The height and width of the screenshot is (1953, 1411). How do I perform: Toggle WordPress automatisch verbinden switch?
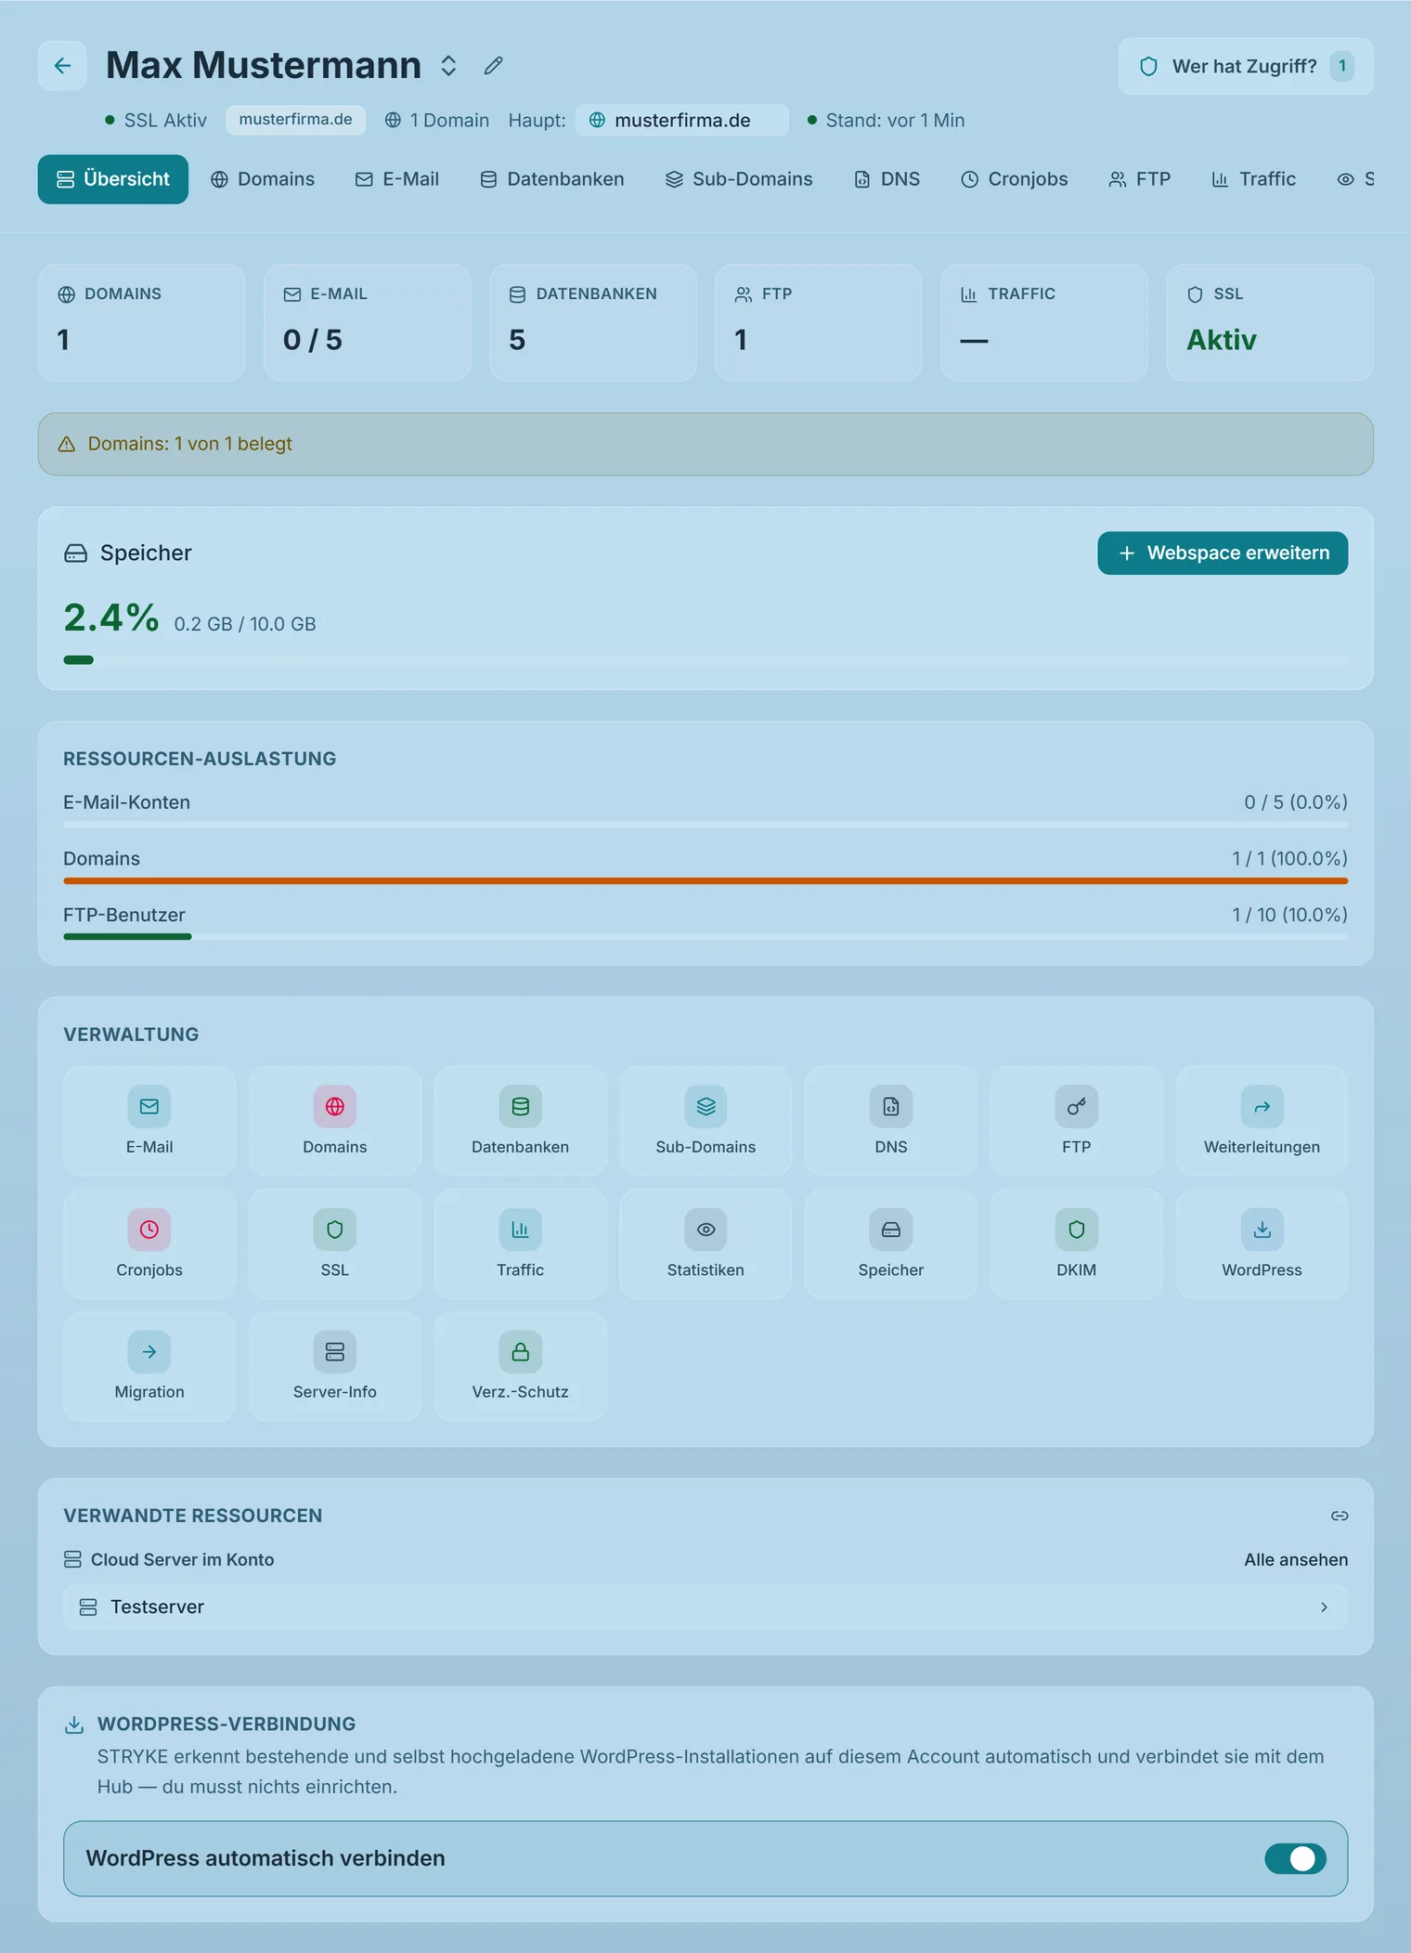[x=1295, y=1858]
